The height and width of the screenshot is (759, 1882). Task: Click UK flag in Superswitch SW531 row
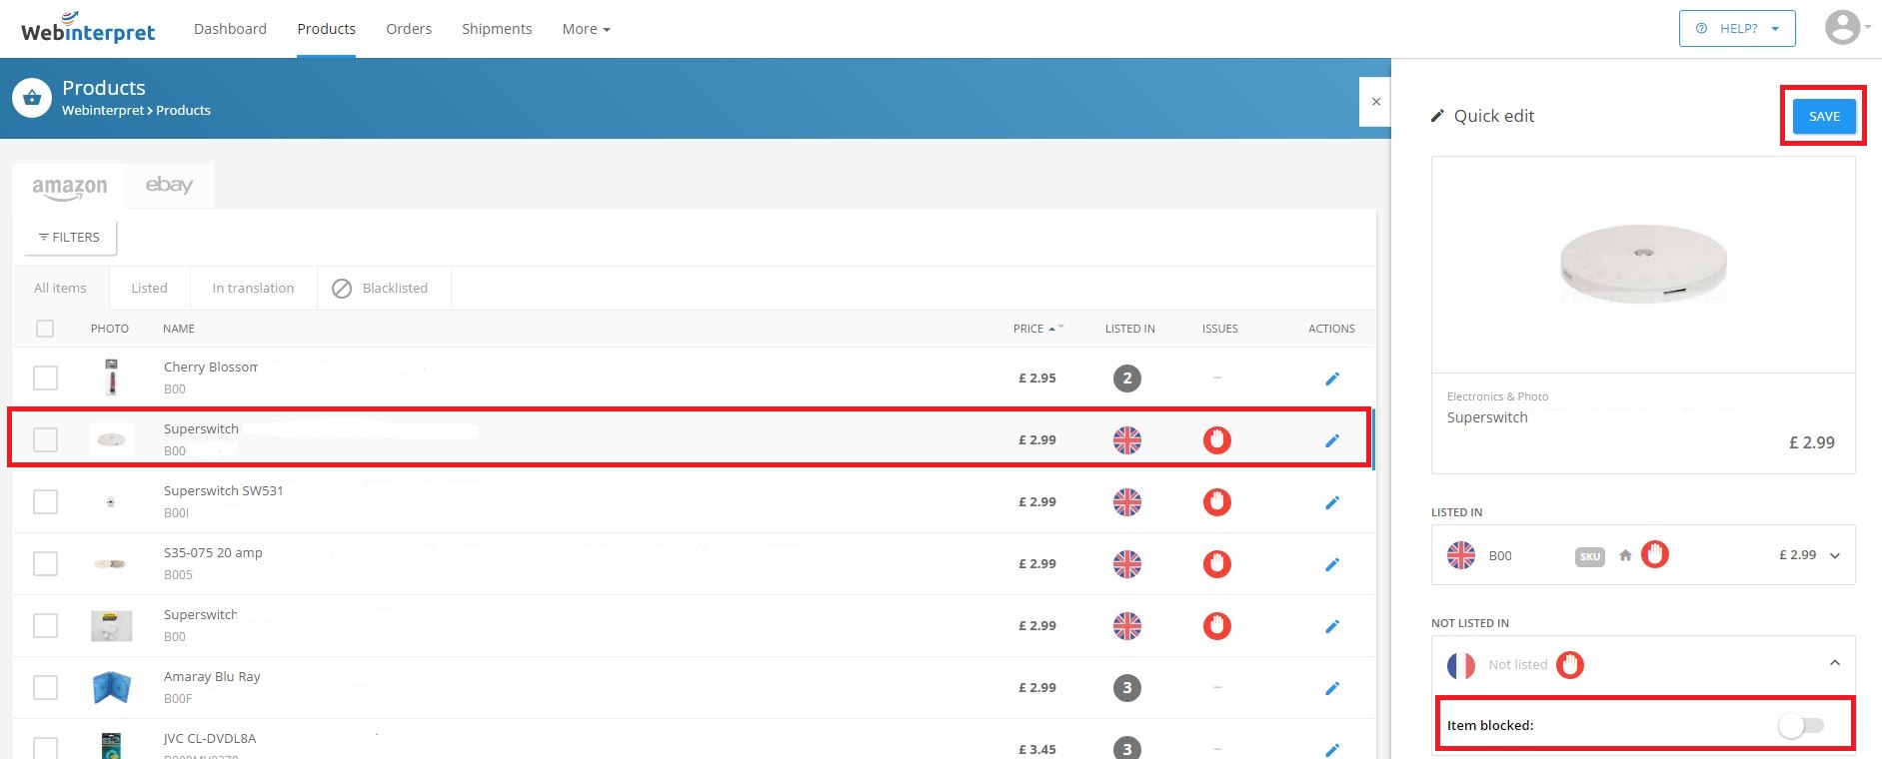pyautogui.click(x=1127, y=502)
